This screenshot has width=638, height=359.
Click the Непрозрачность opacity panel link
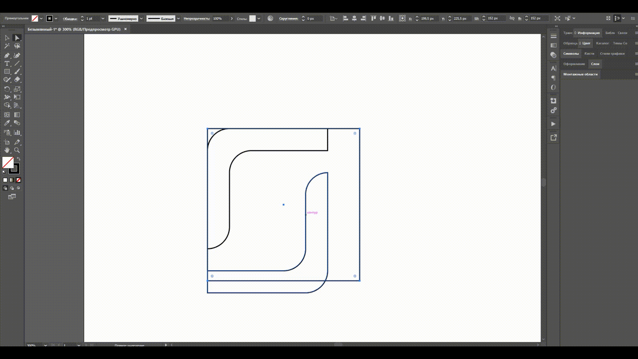[196, 19]
